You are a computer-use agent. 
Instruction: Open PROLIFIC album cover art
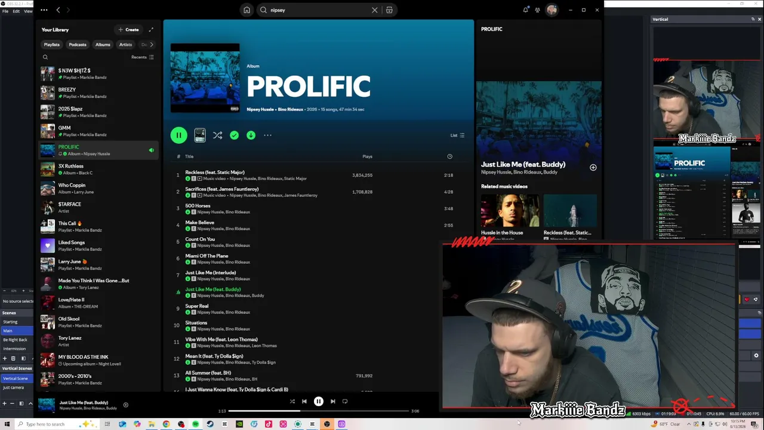pos(205,78)
